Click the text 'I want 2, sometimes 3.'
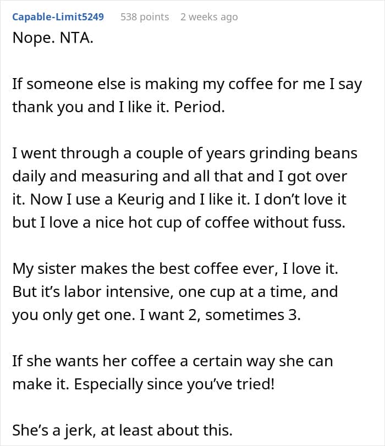385x446 pixels. click(x=220, y=315)
